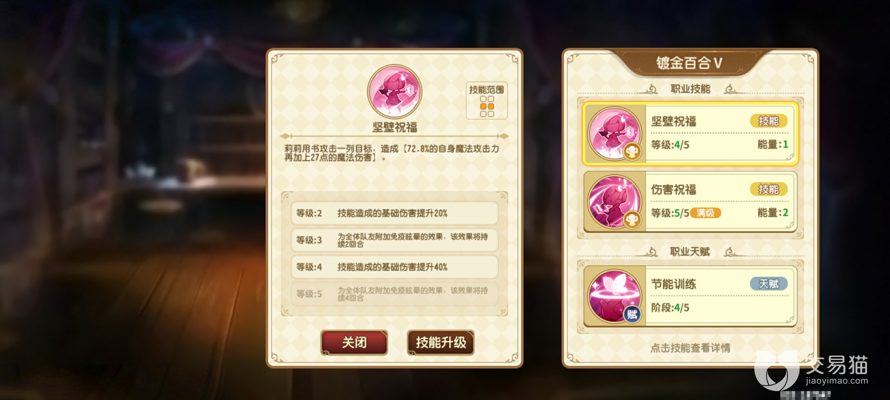Click the large 坚壁祝福 portrait in detail panel
The width and height of the screenshot is (890, 400).
[x=394, y=91]
